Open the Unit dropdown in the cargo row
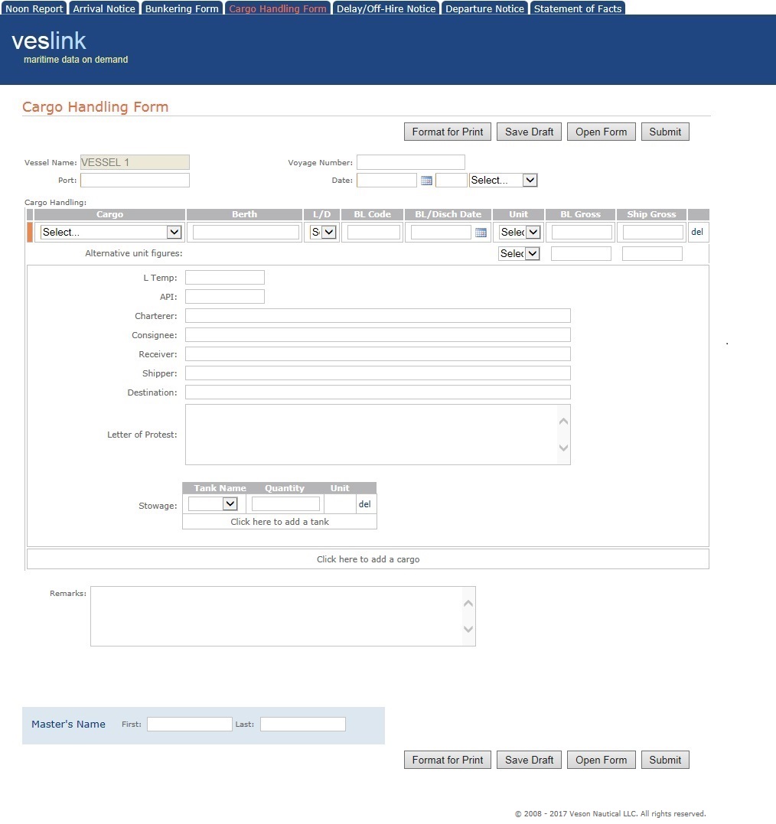776x824 pixels. click(x=519, y=232)
